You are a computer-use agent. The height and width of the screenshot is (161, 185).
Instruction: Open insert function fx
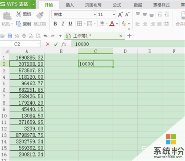pyautogui.click(x=64, y=44)
